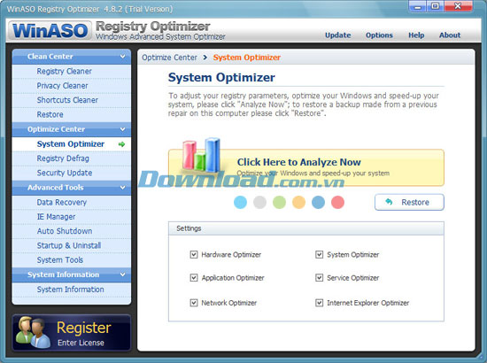Click the gray circle indicator

click(259, 202)
